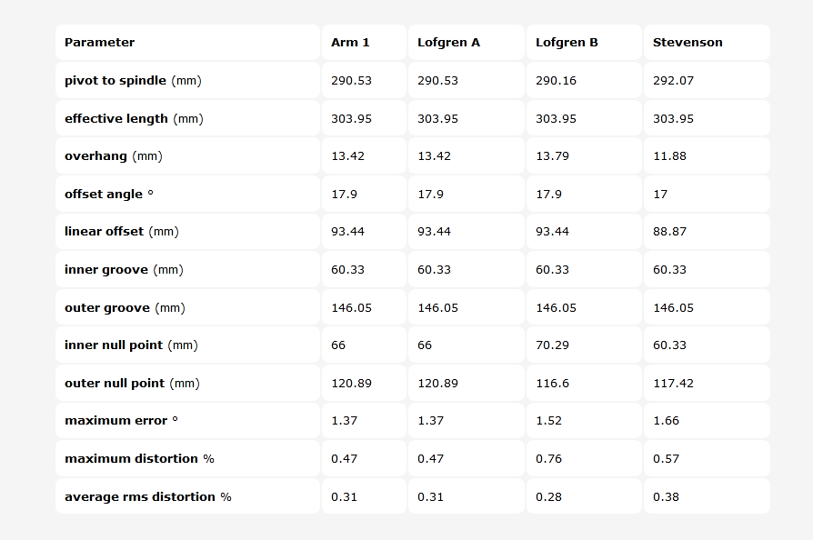
Task: Click Stevenson outer null point value 117.42
Action: coord(673,384)
